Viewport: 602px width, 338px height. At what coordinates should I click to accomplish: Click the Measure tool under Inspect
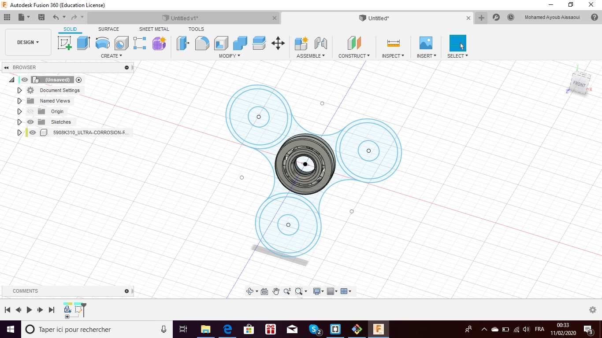tap(393, 43)
